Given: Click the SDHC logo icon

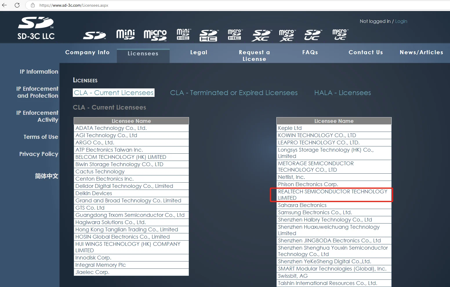Looking at the screenshot, I should pyautogui.click(x=208, y=35).
